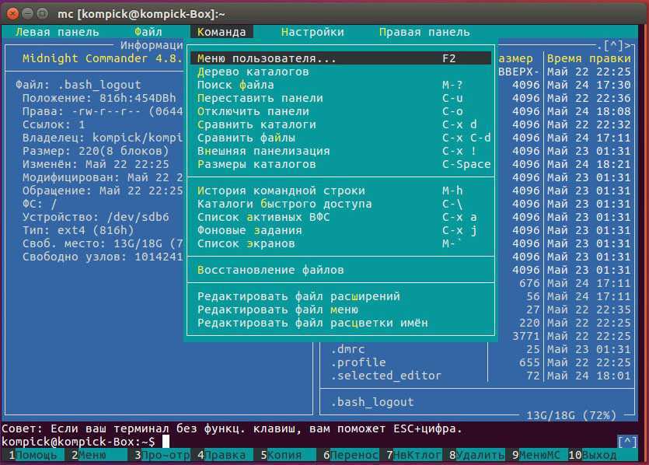This screenshot has width=649, height=465.
Task: Swap panels using Переставить панели
Action: [x=260, y=98]
